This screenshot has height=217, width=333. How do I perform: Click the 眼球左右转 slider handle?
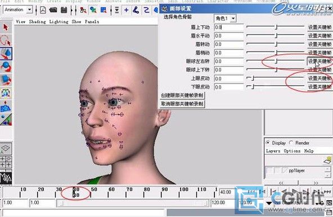tap(276, 61)
